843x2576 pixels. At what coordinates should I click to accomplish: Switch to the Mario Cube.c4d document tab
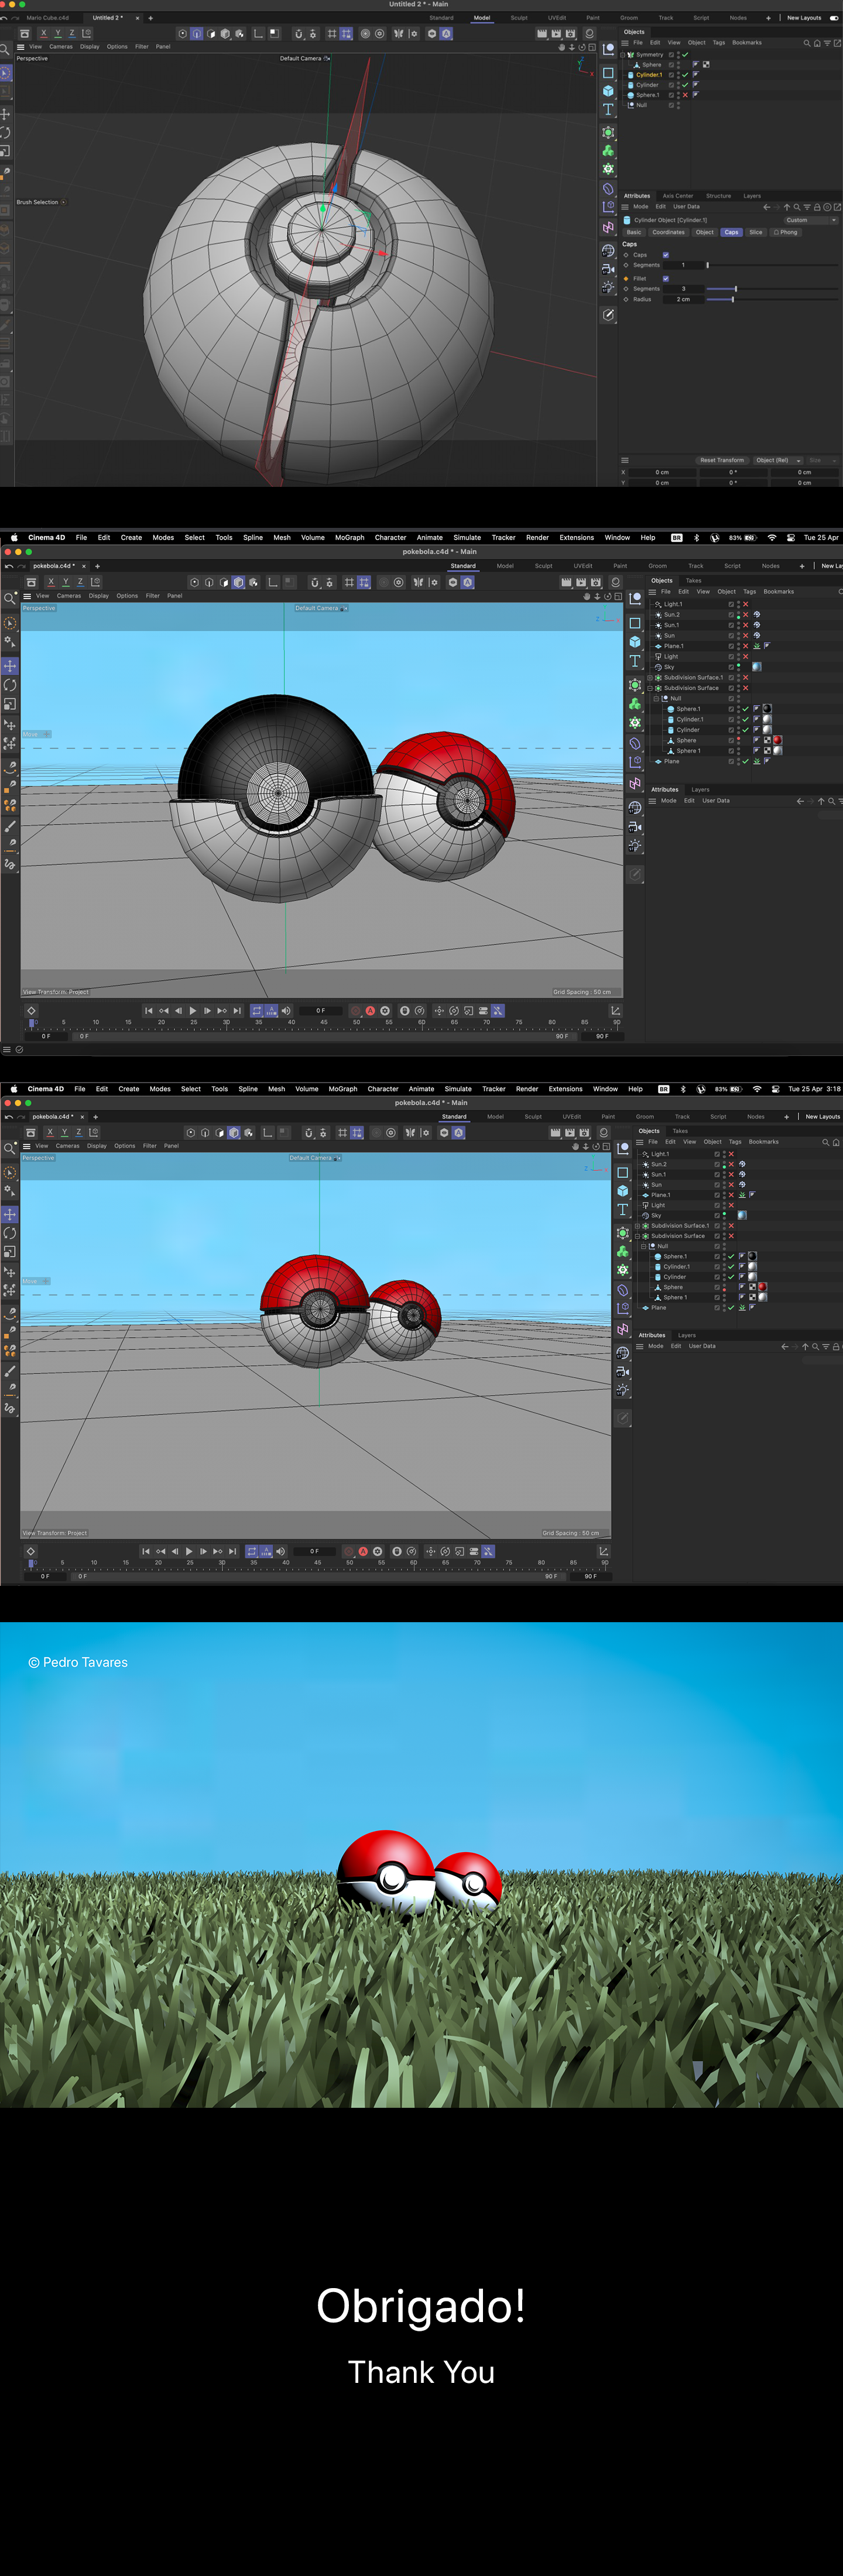click(47, 18)
